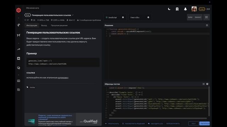Open the Codewars home logo
The height and width of the screenshot is (127, 227).
click(18, 10)
